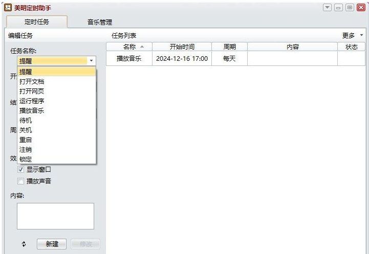Choose 注销 from the dropdown
The height and width of the screenshot is (254, 369).
pos(56,149)
